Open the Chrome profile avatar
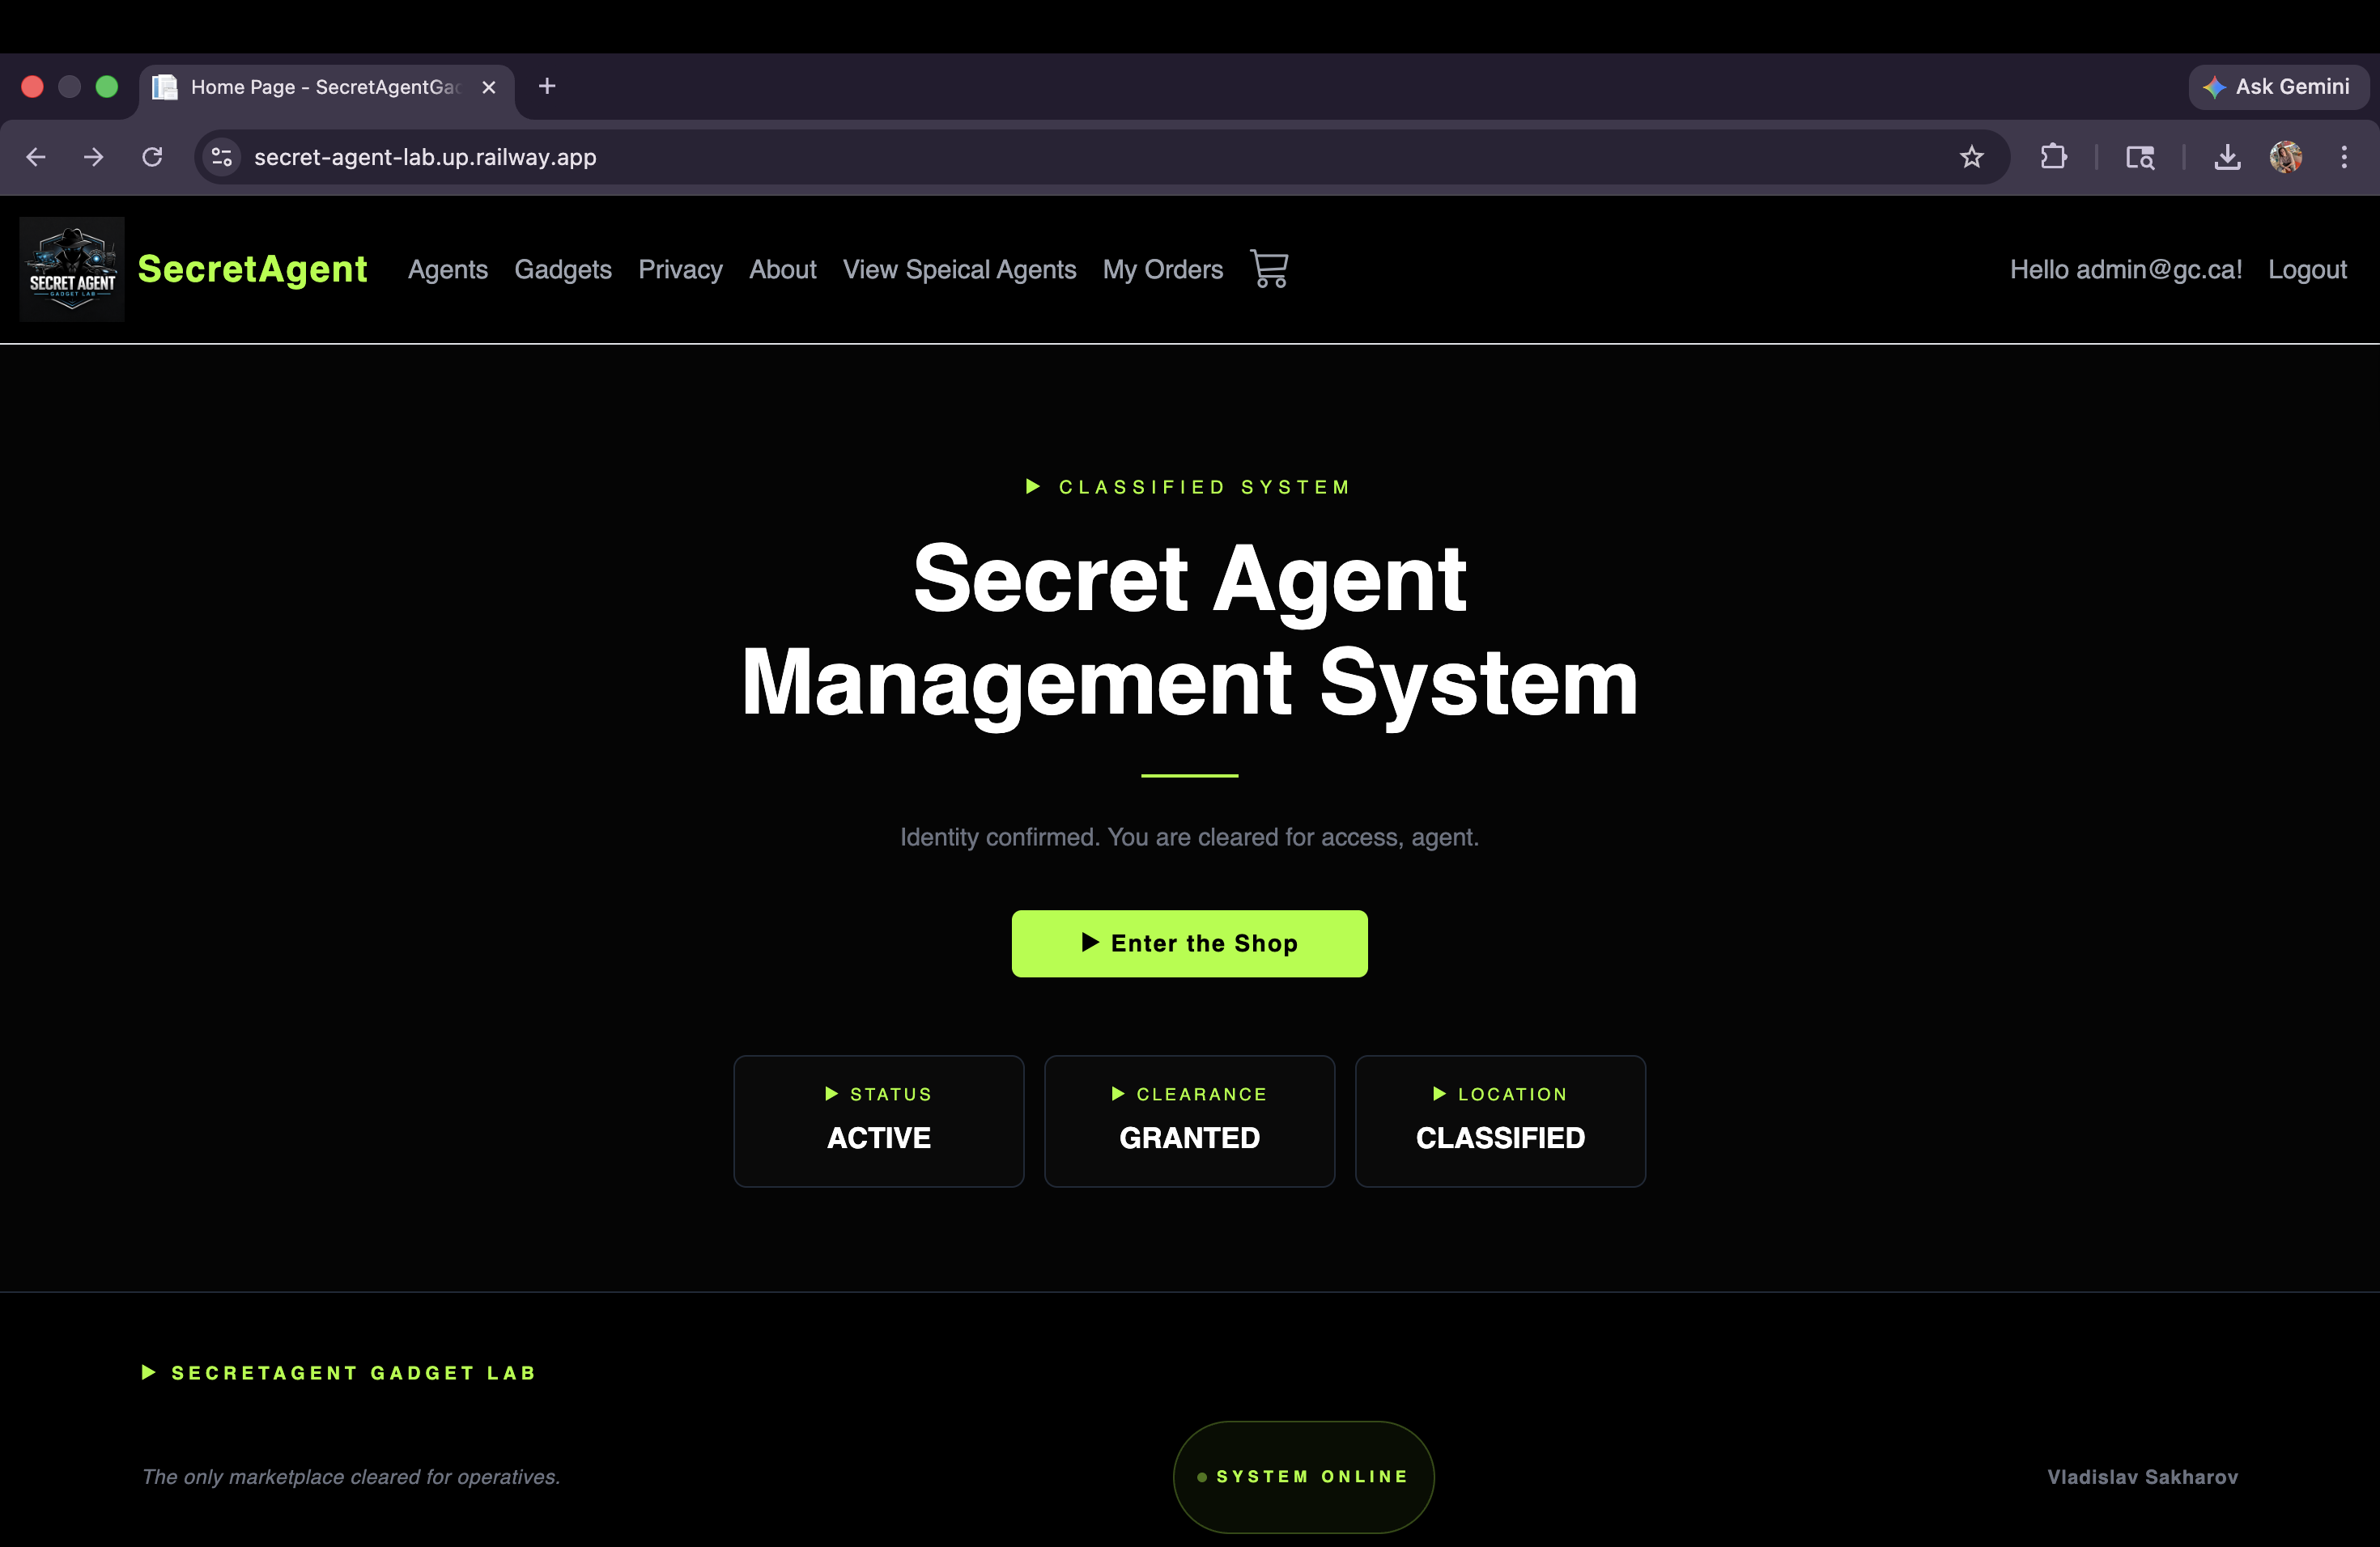This screenshot has width=2380, height=1547. pyautogui.click(x=2286, y=157)
